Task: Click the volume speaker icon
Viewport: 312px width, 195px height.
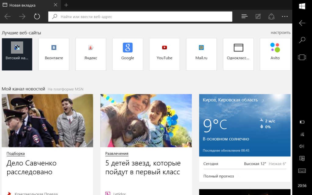Action: tap(302, 146)
